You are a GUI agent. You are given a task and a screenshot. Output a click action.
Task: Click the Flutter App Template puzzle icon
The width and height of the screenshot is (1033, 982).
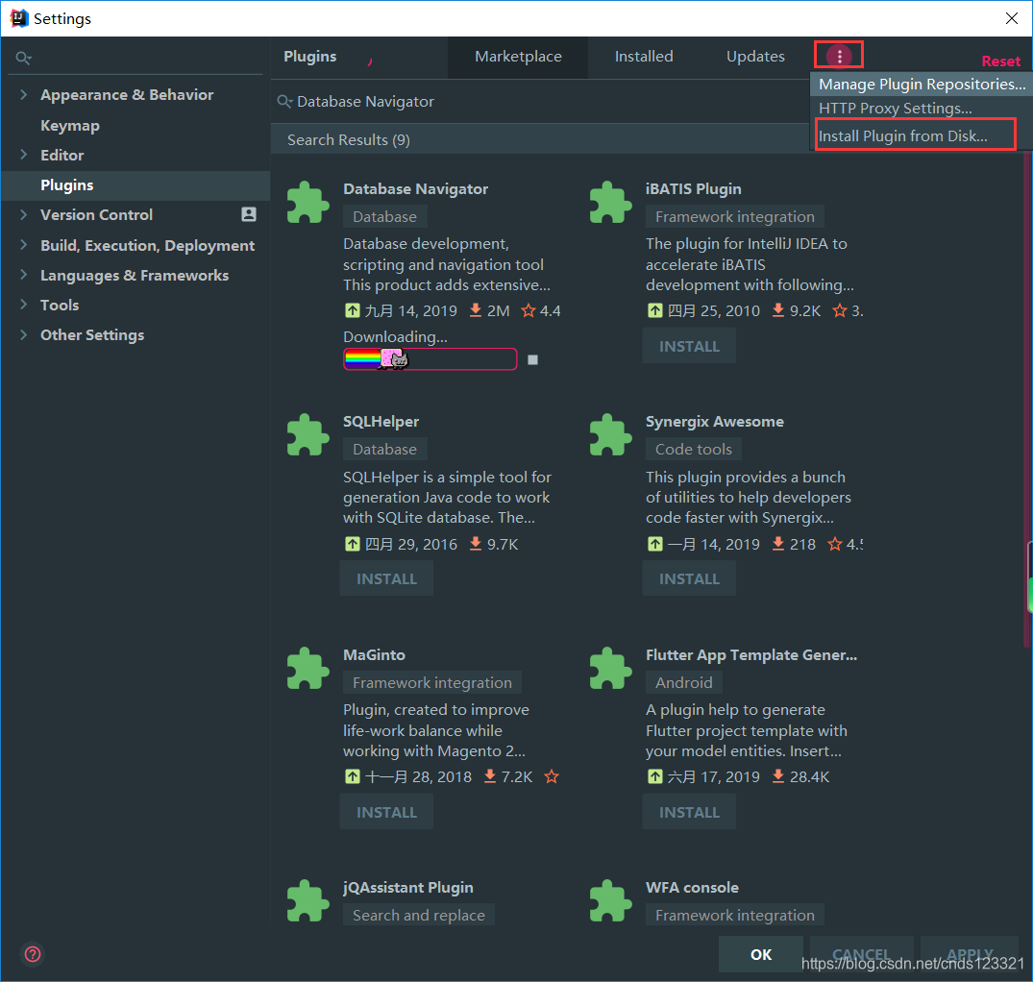(x=611, y=668)
